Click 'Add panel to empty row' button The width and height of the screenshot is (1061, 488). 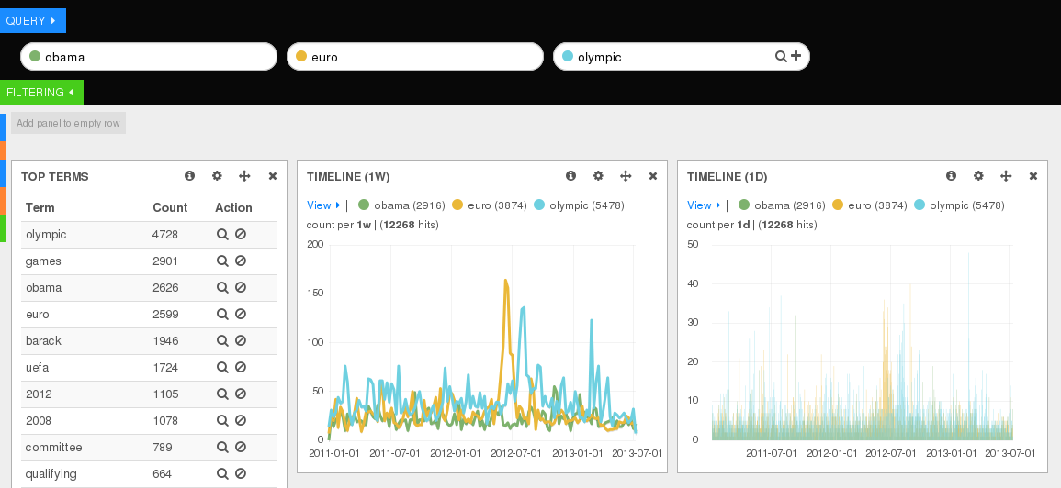tap(68, 123)
